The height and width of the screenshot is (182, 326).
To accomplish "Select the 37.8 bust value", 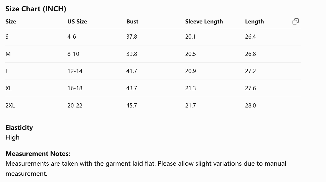I will [x=132, y=37].
